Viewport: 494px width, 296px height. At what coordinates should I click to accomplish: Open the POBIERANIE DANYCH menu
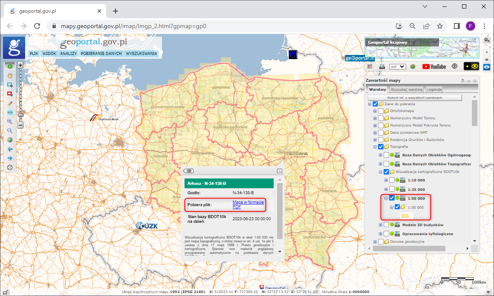click(x=101, y=54)
